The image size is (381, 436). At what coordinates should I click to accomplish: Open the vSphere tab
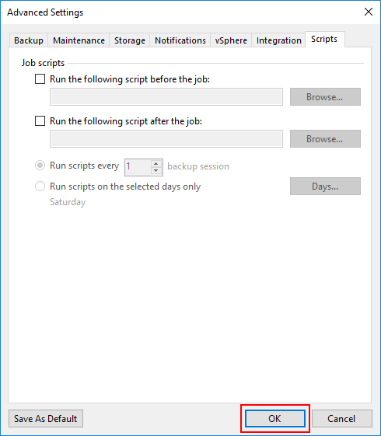pos(231,40)
